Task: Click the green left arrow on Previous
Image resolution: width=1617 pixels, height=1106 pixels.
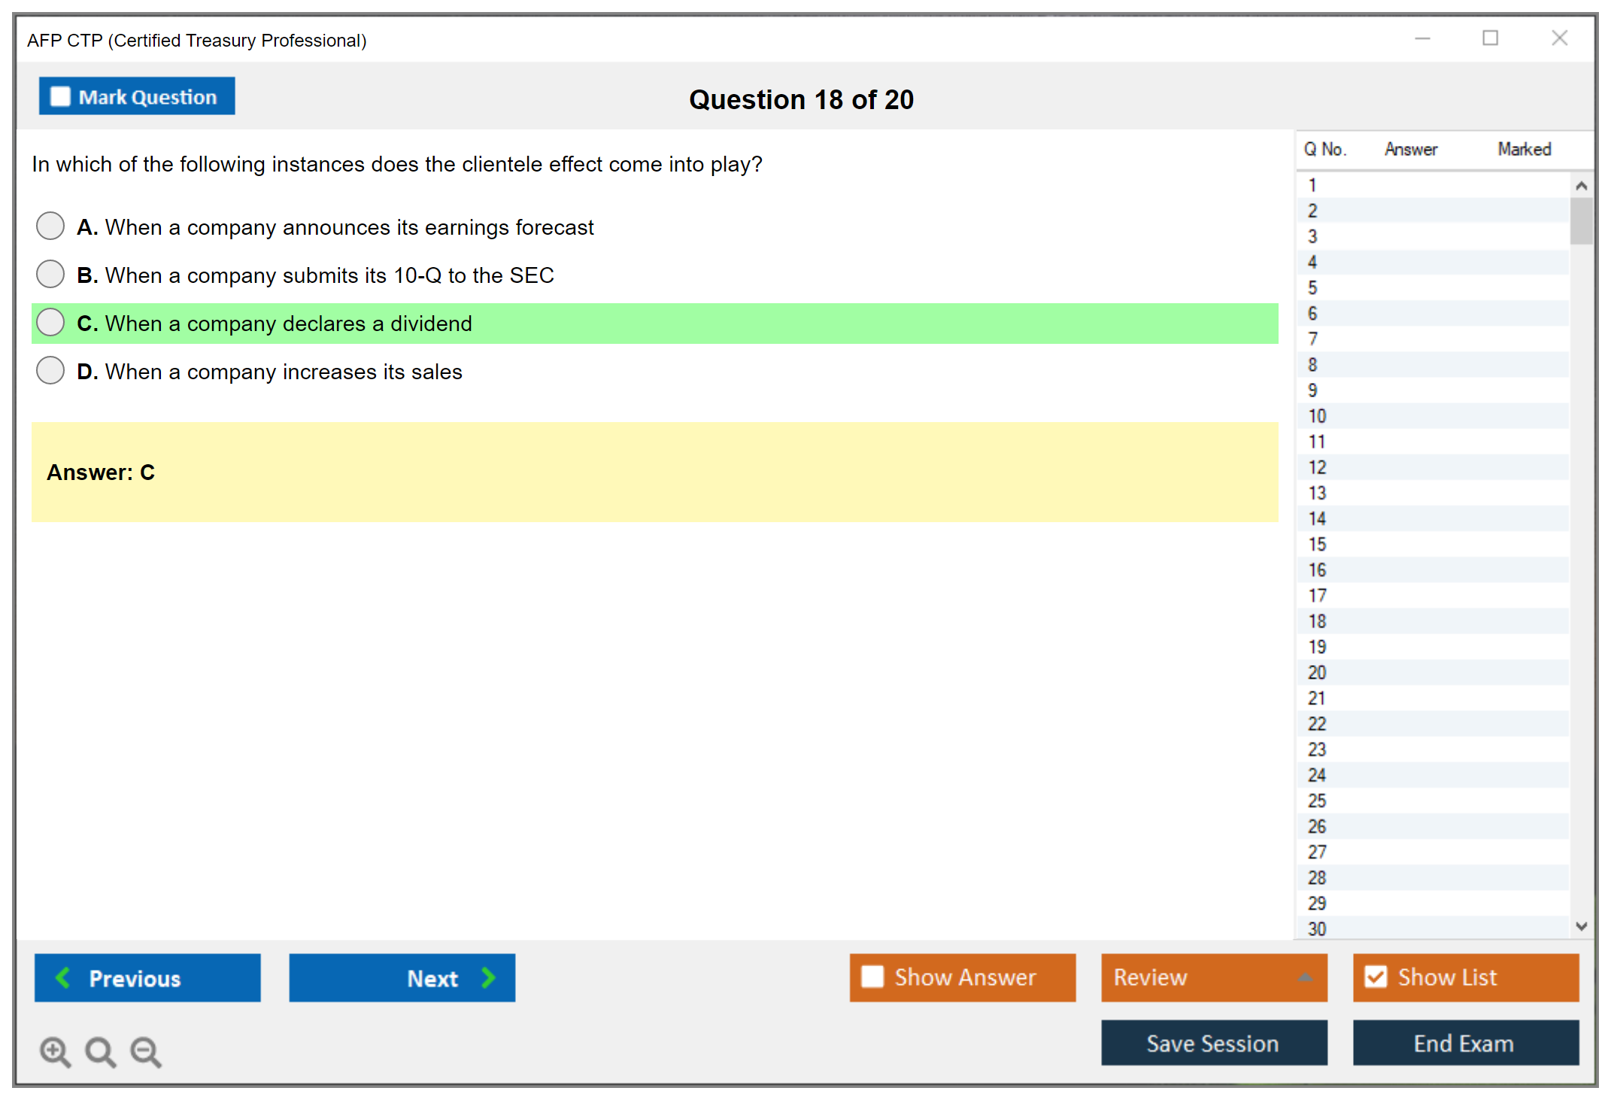Action: pyautogui.click(x=63, y=977)
